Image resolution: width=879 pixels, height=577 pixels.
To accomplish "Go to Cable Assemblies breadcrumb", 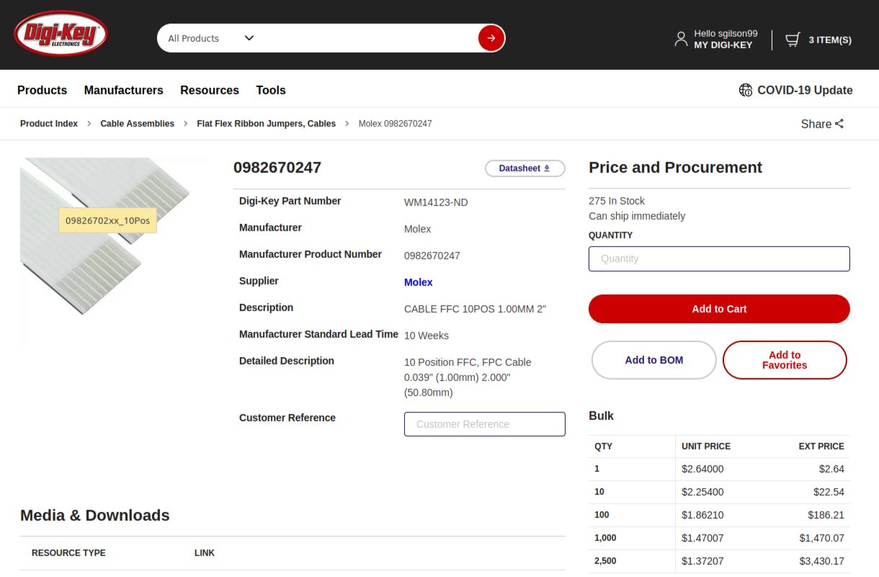I will click(x=138, y=124).
